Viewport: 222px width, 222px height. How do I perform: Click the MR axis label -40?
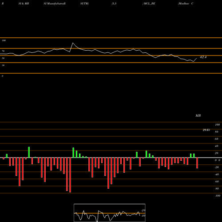pyautogui.click(x=217, y=174)
